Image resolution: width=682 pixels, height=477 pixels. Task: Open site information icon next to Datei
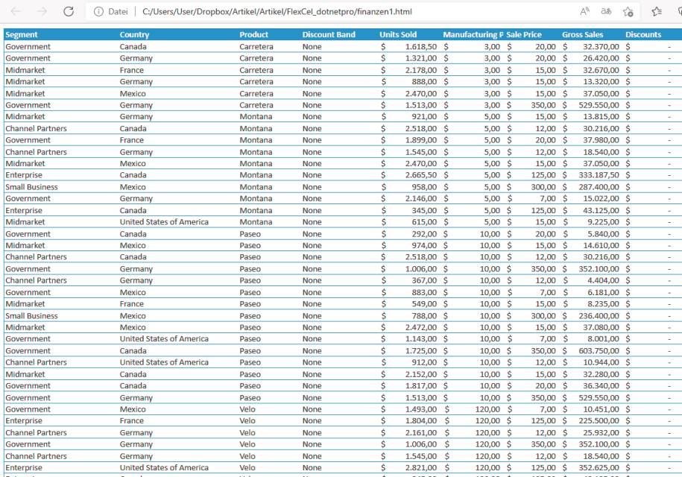coord(98,12)
